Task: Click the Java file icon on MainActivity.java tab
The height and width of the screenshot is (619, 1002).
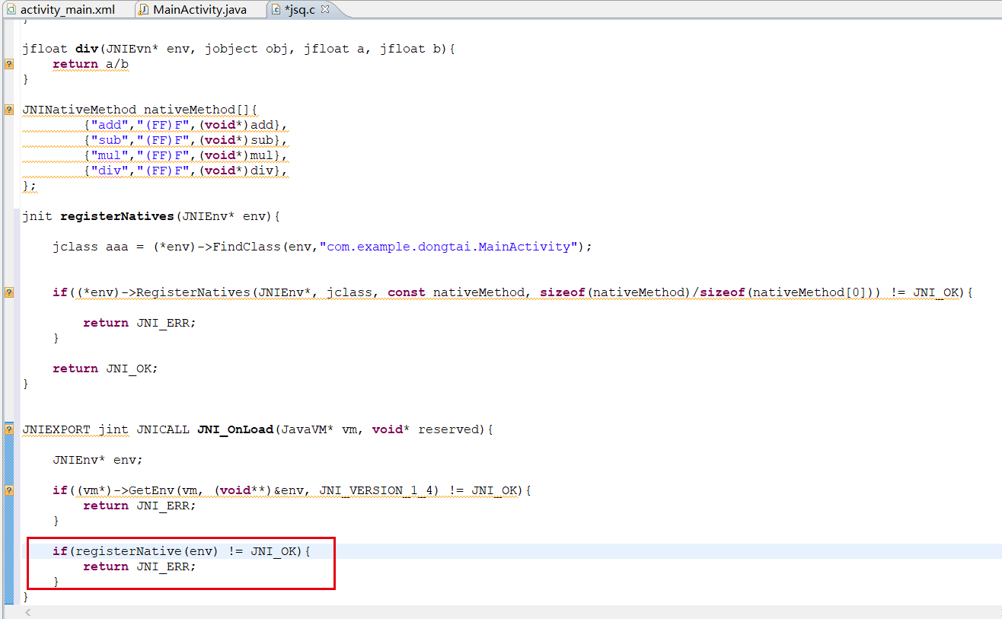Action: pyautogui.click(x=144, y=10)
